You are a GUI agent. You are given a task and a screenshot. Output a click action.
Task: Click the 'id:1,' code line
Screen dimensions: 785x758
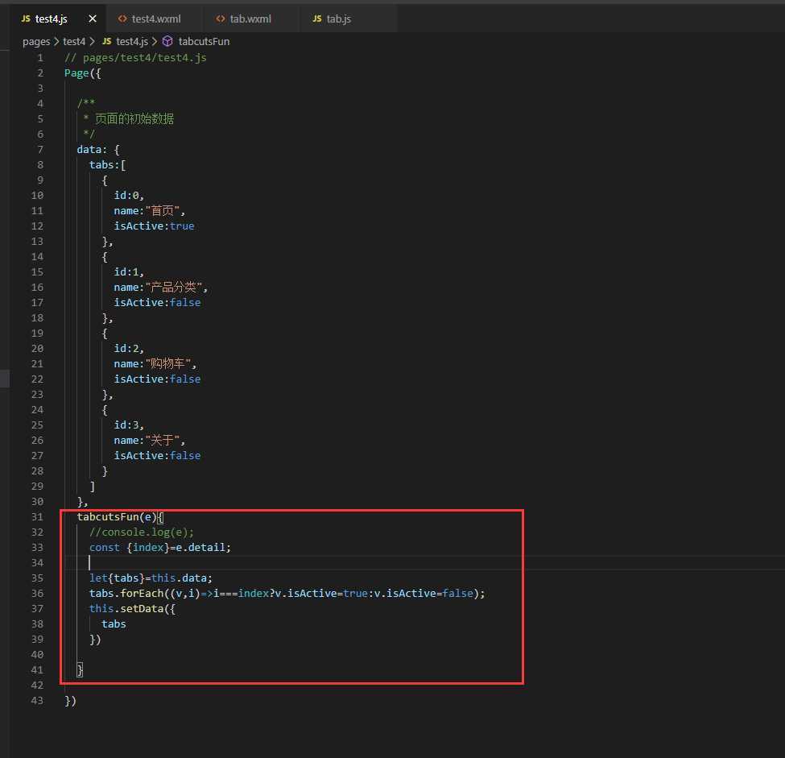coord(129,271)
